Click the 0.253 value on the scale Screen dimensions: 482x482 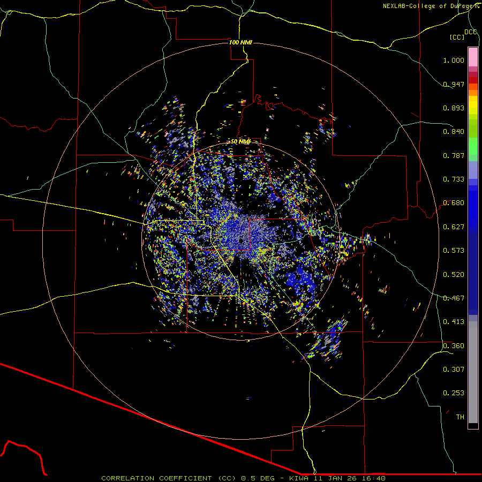point(454,393)
